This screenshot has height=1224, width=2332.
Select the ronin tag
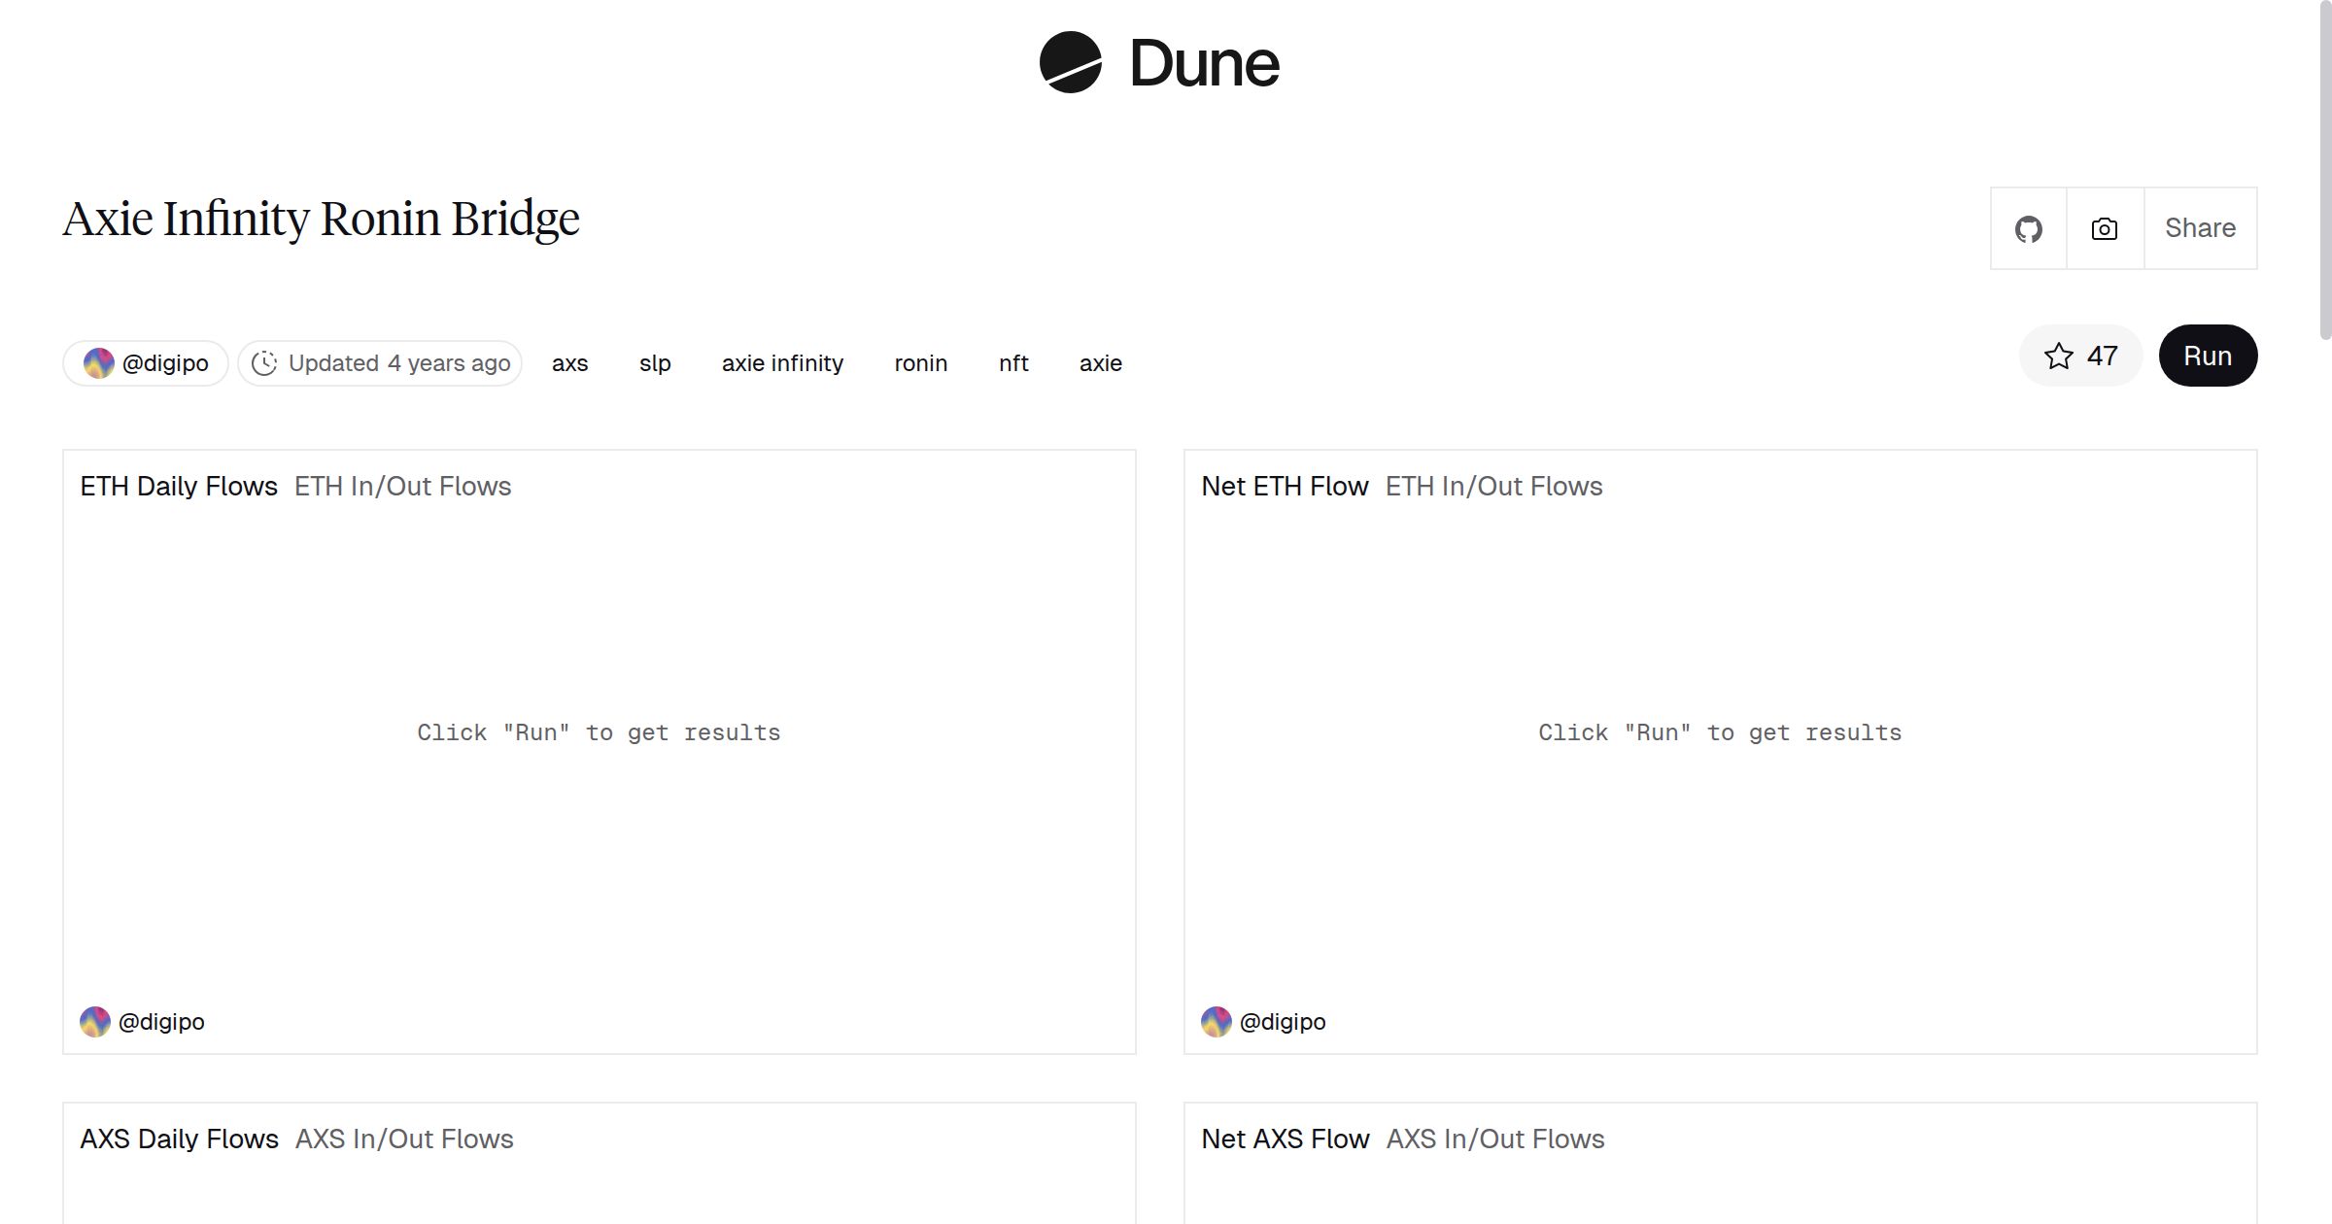click(920, 363)
